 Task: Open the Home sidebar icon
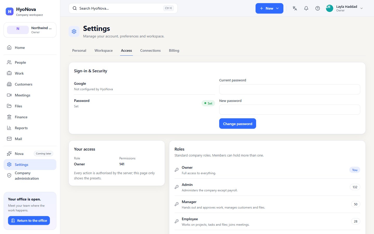pyautogui.click(x=9, y=48)
